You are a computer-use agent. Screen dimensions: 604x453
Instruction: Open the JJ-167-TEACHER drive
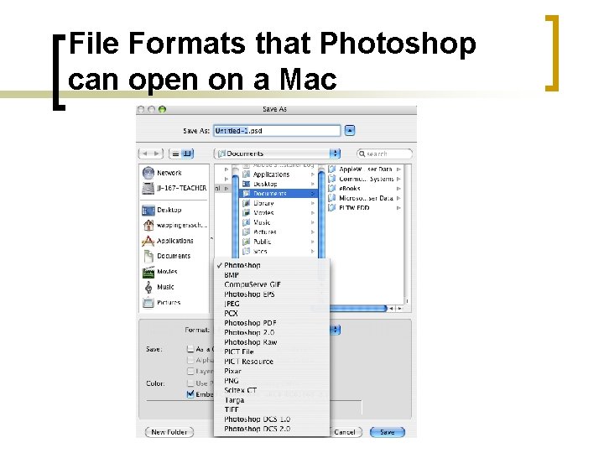(x=174, y=188)
